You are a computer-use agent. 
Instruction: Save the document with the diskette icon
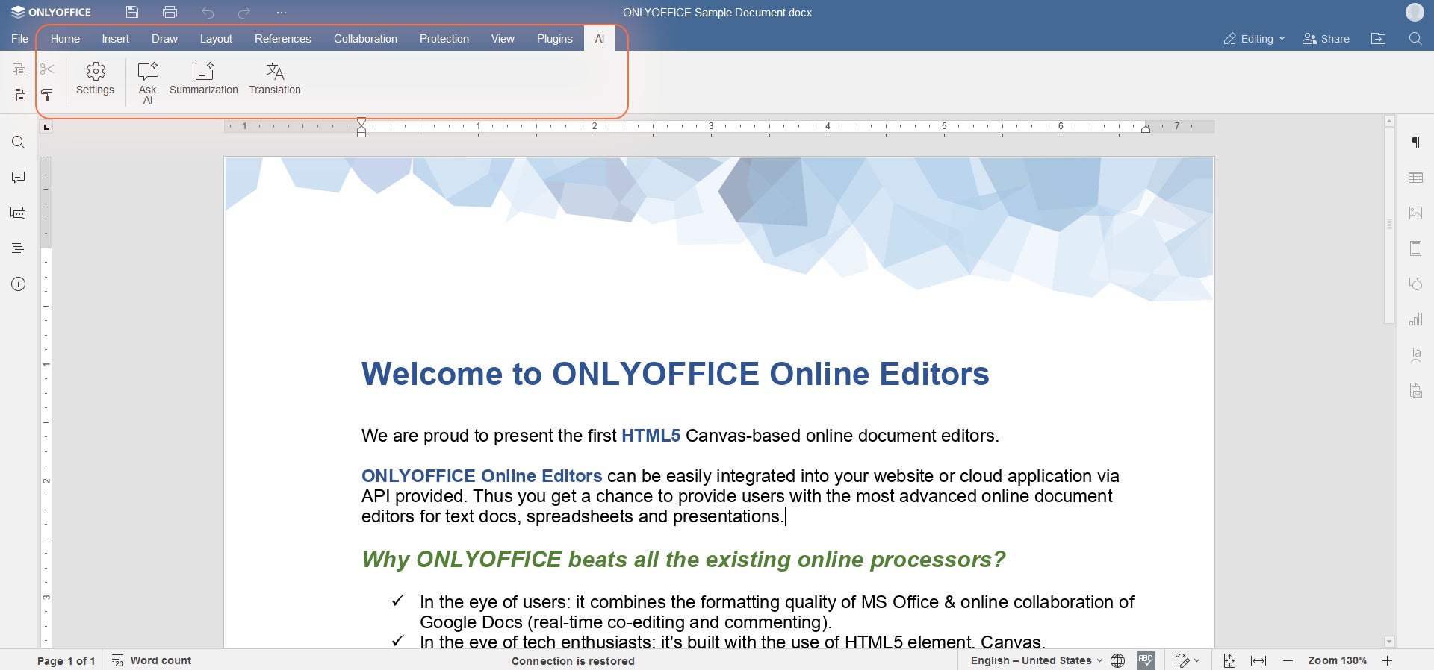[x=132, y=12]
